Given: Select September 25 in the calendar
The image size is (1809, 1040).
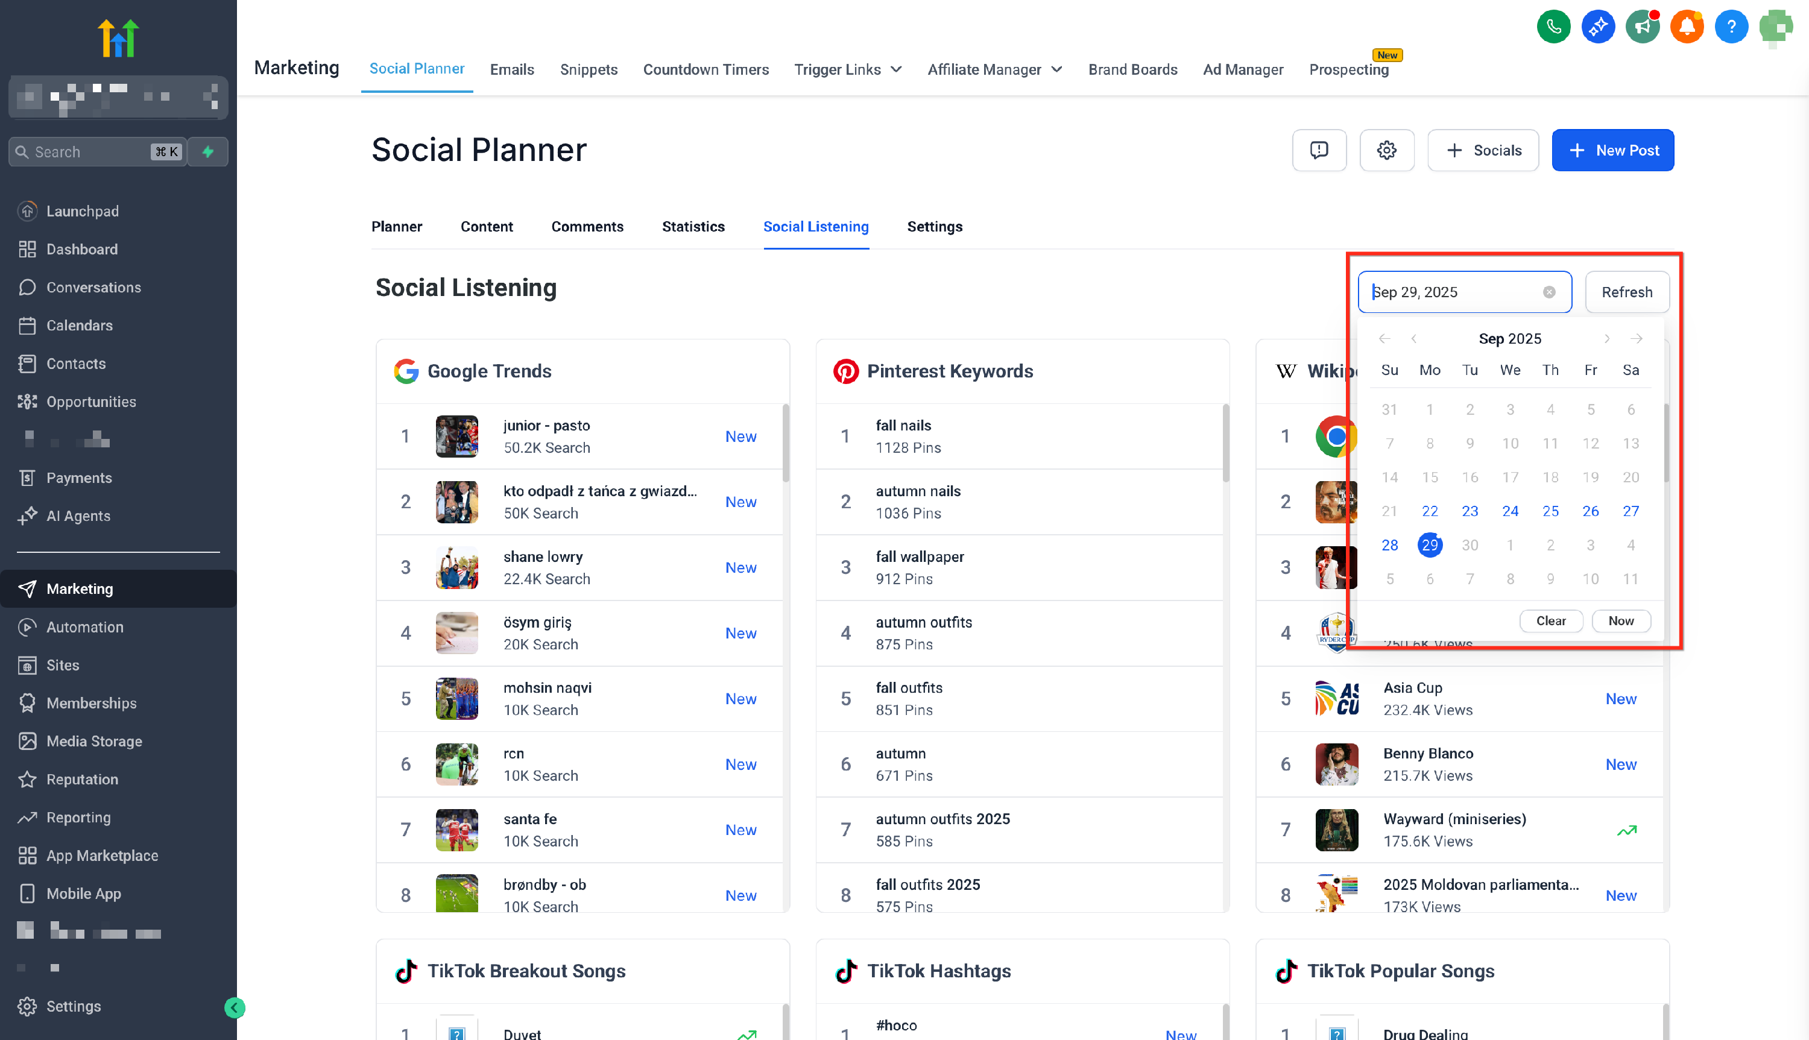Looking at the screenshot, I should [1550, 511].
